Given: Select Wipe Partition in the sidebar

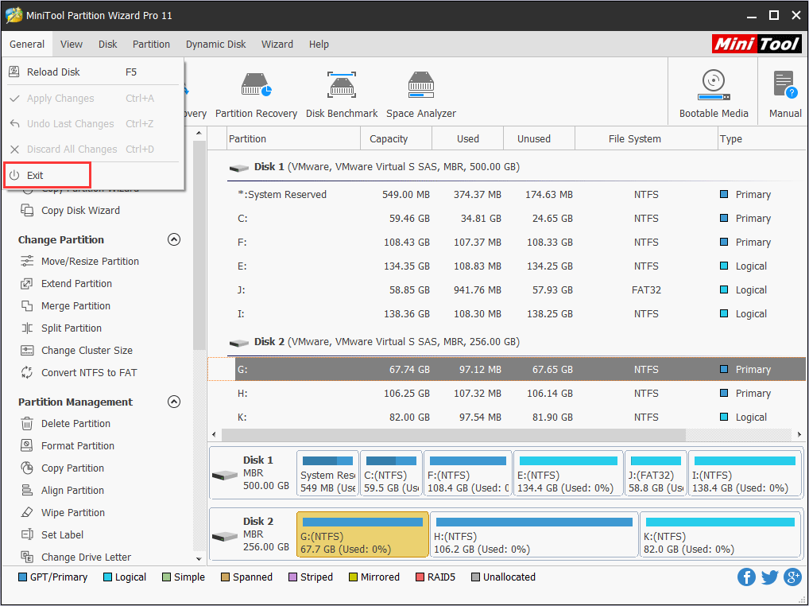Looking at the screenshot, I should [73, 513].
